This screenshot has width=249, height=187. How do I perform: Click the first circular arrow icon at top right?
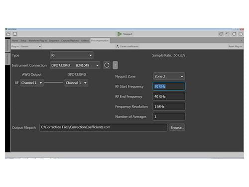[221, 34]
